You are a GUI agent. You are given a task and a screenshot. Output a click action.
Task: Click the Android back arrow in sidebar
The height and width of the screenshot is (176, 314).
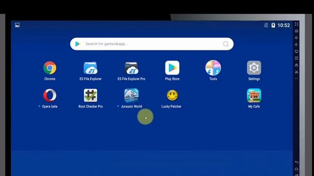pyautogui.click(x=296, y=162)
